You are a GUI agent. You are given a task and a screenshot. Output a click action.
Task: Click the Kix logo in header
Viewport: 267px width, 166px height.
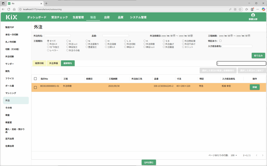click(11, 17)
